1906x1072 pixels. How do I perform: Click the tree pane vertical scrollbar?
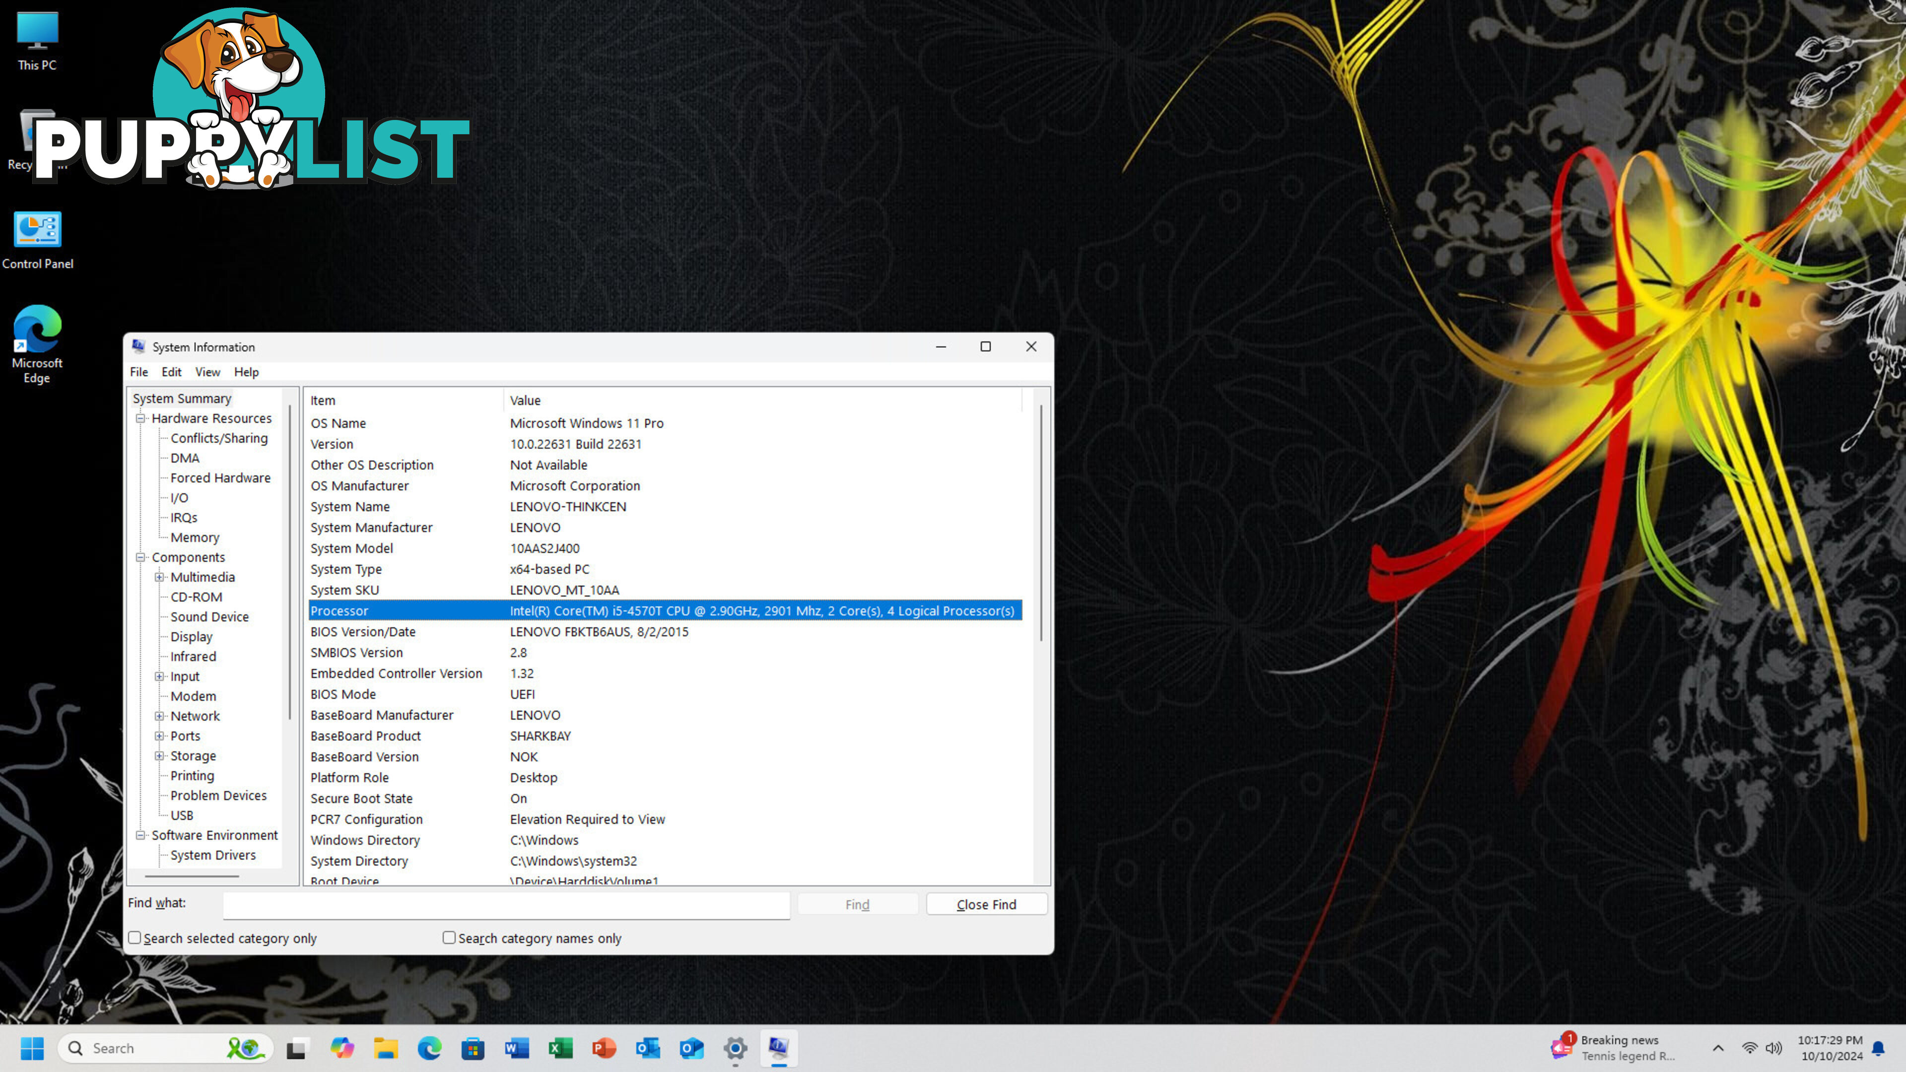point(289,562)
